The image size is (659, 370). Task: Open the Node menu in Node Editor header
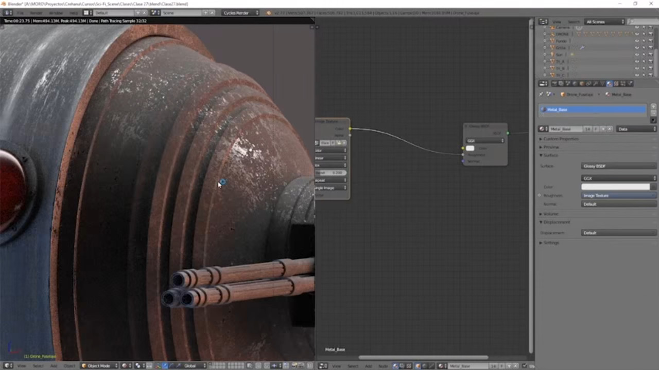coord(383,366)
